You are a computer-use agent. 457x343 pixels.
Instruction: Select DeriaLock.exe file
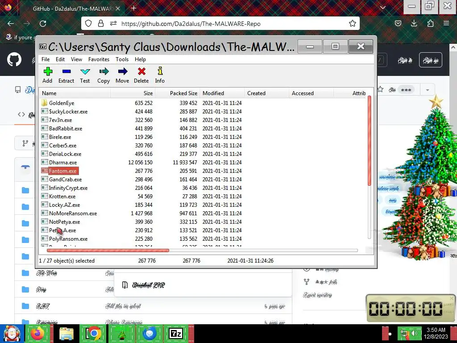tap(62, 154)
